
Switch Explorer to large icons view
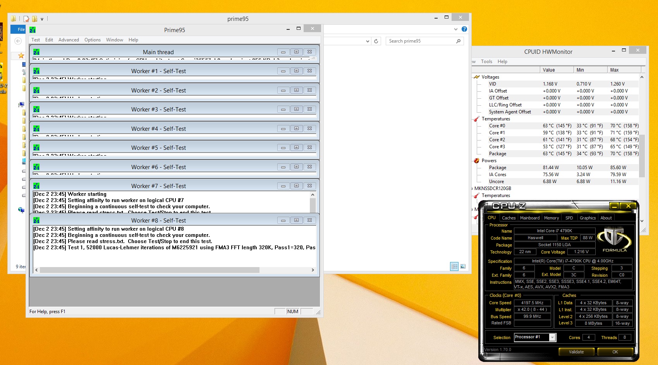(x=463, y=266)
